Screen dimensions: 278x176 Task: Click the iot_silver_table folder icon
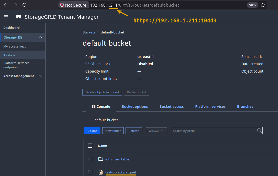coord(101,159)
